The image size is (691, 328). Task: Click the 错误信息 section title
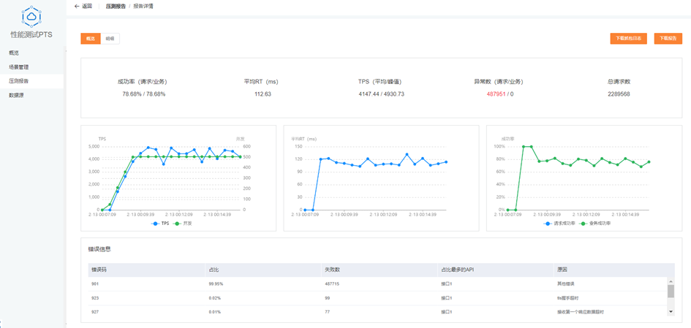pyautogui.click(x=99, y=249)
